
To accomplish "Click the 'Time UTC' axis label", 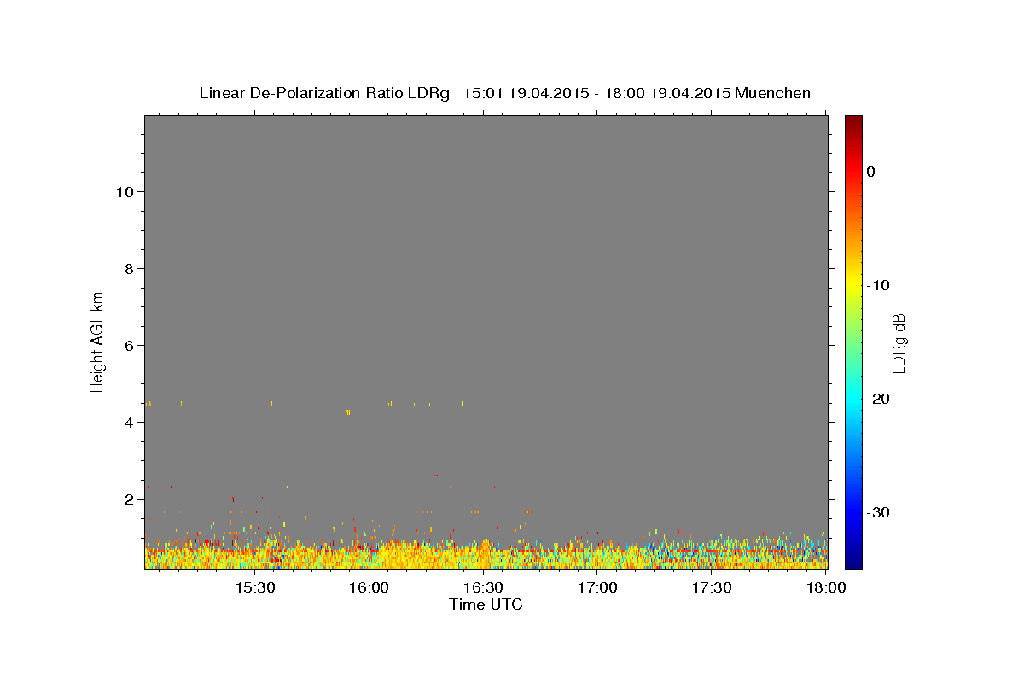I will tap(486, 604).
